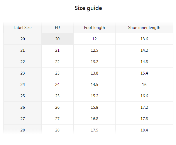Click the Shoe inner length header
This screenshot has height=145, width=176.
(144, 28)
